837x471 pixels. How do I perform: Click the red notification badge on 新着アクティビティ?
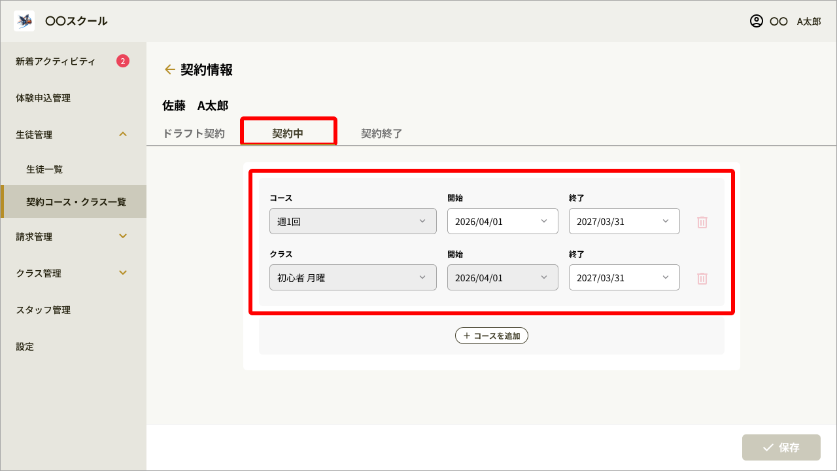click(x=122, y=61)
